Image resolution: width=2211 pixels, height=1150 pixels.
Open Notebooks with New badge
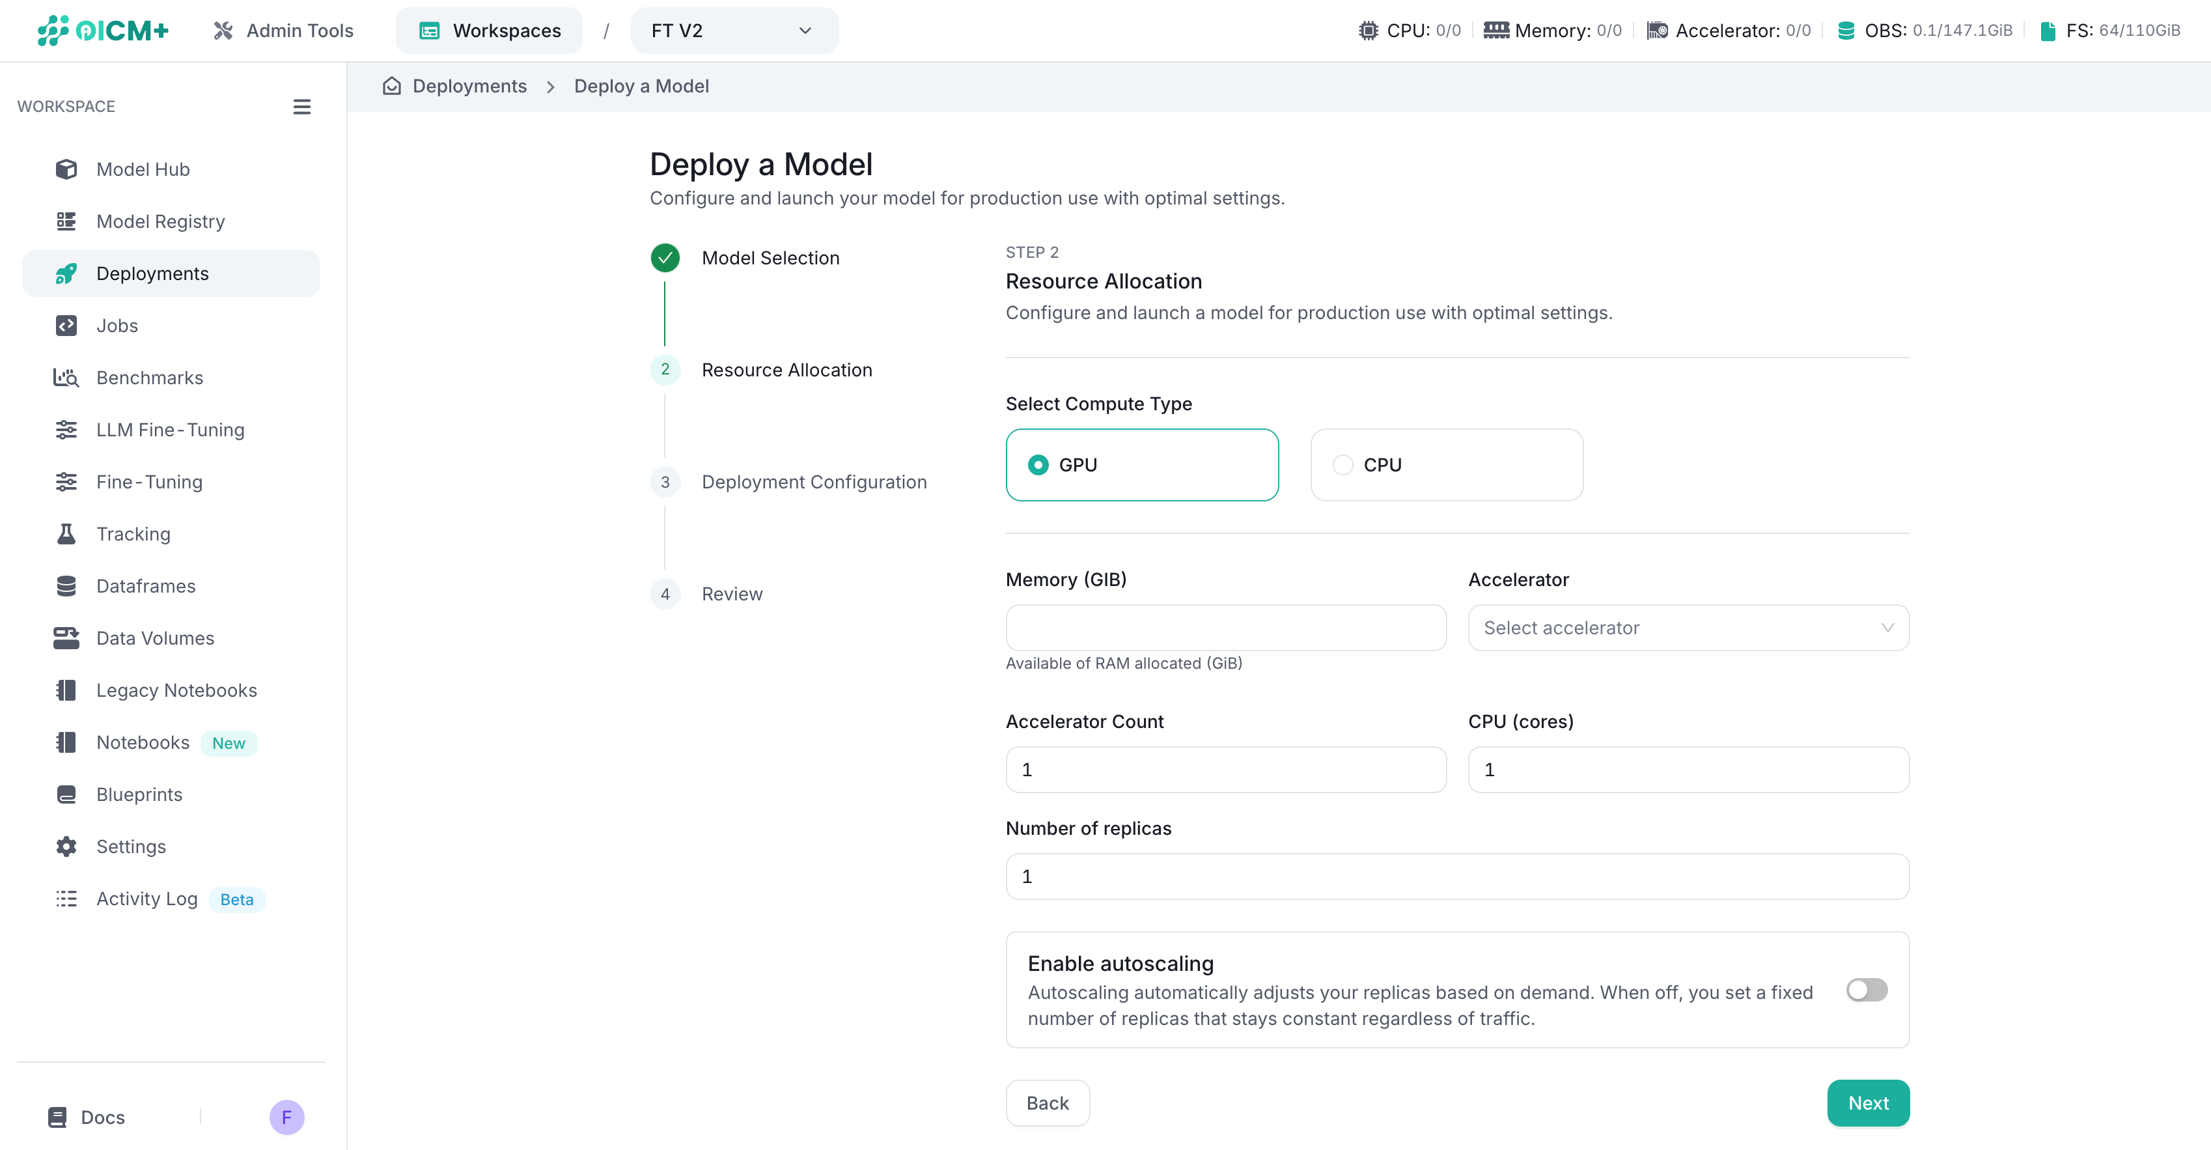(x=171, y=742)
